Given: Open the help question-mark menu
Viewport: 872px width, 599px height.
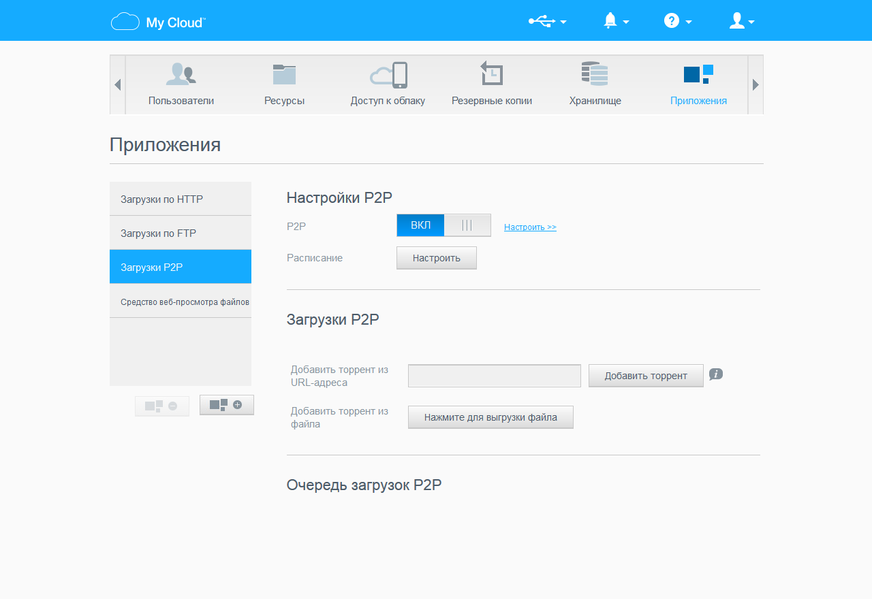Looking at the screenshot, I should tap(678, 22).
